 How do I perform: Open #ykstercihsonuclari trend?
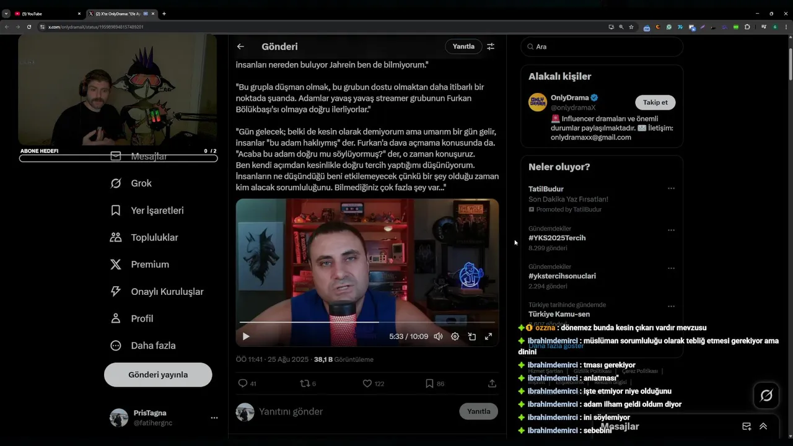[x=562, y=276]
